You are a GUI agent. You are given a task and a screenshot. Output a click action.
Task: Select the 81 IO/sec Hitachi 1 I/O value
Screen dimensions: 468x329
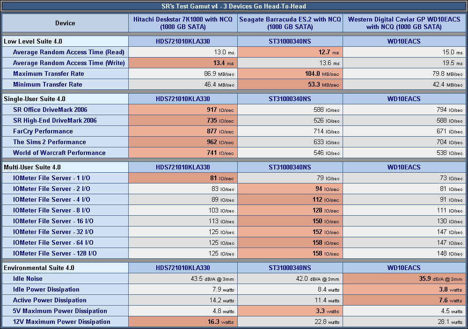[222, 178]
